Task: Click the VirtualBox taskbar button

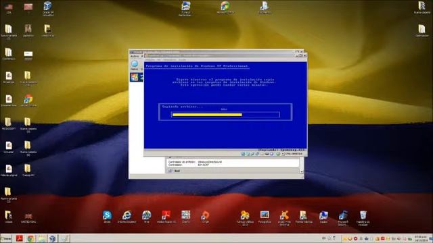Action: coord(53,238)
